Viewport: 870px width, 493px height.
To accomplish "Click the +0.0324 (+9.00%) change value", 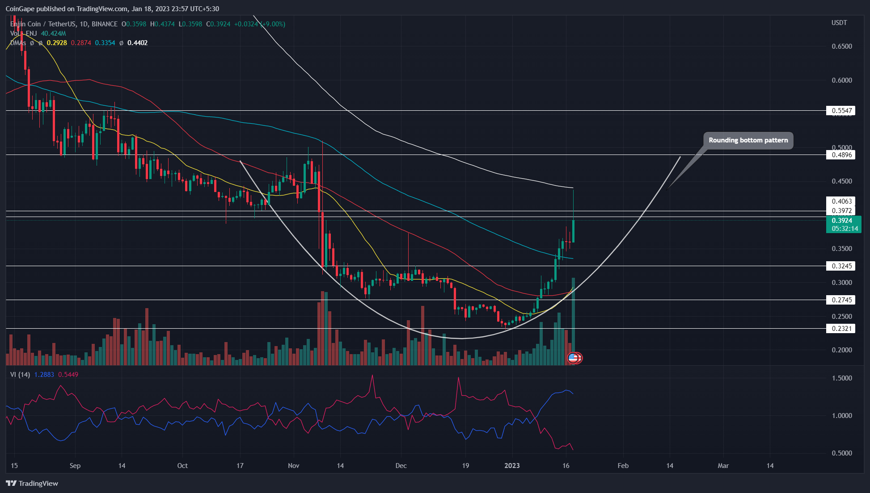I will coord(259,24).
